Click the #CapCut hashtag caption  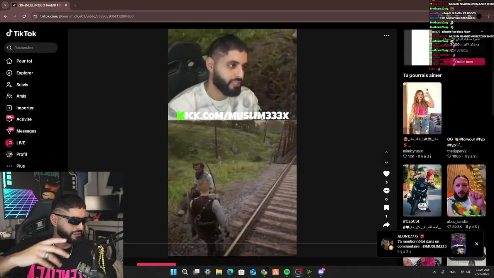click(411, 221)
